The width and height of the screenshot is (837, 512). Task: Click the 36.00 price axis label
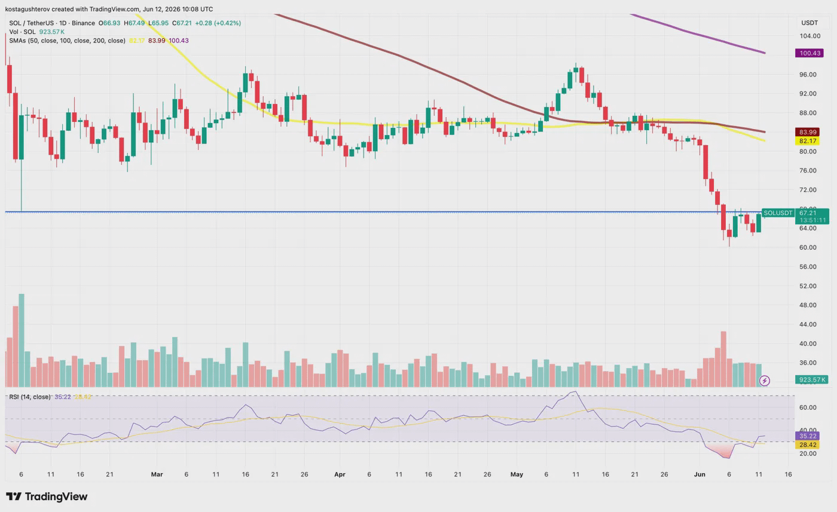coord(808,363)
